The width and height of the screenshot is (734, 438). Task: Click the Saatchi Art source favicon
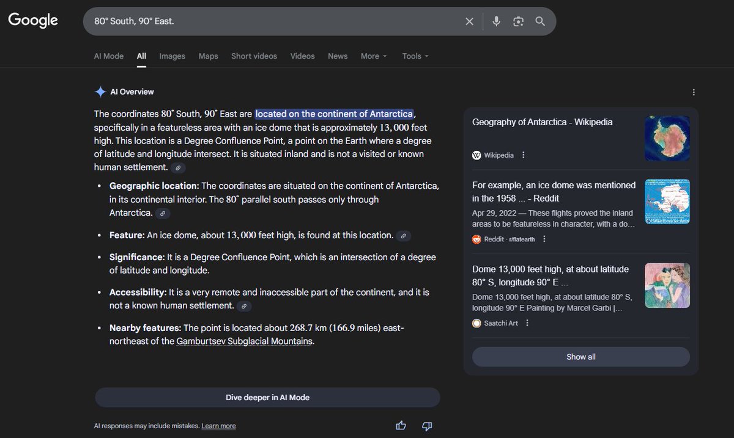point(476,323)
